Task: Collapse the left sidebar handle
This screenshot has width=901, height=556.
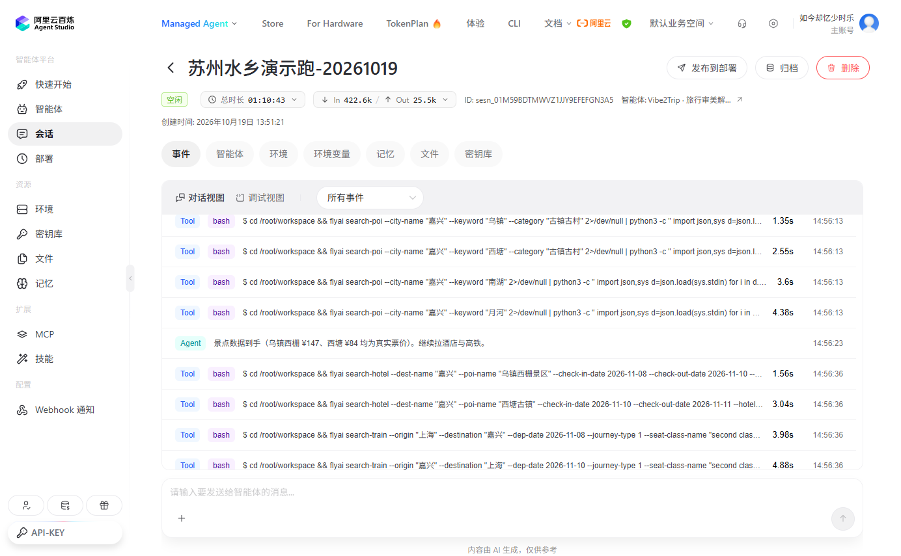Action: pyautogui.click(x=130, y=278)
